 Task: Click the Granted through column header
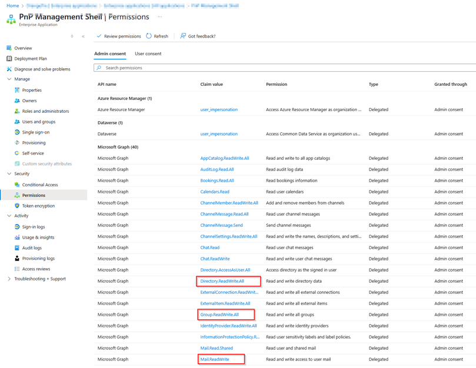coord(451,84)
